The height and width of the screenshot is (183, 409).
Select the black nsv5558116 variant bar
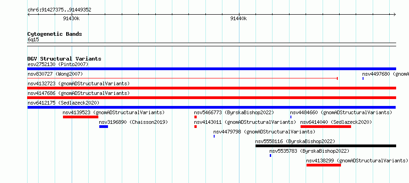click(x=326, y=146)
